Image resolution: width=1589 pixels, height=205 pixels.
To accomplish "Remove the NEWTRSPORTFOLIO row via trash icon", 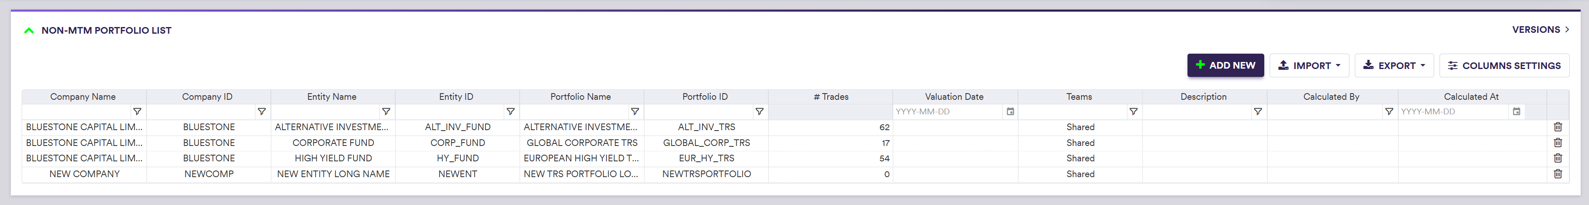I will tap(1558, 174).
